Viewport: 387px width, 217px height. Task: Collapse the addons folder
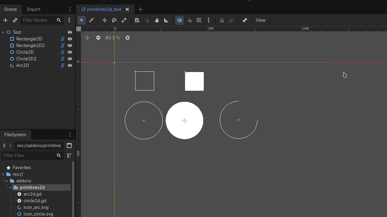coord(7,181)
